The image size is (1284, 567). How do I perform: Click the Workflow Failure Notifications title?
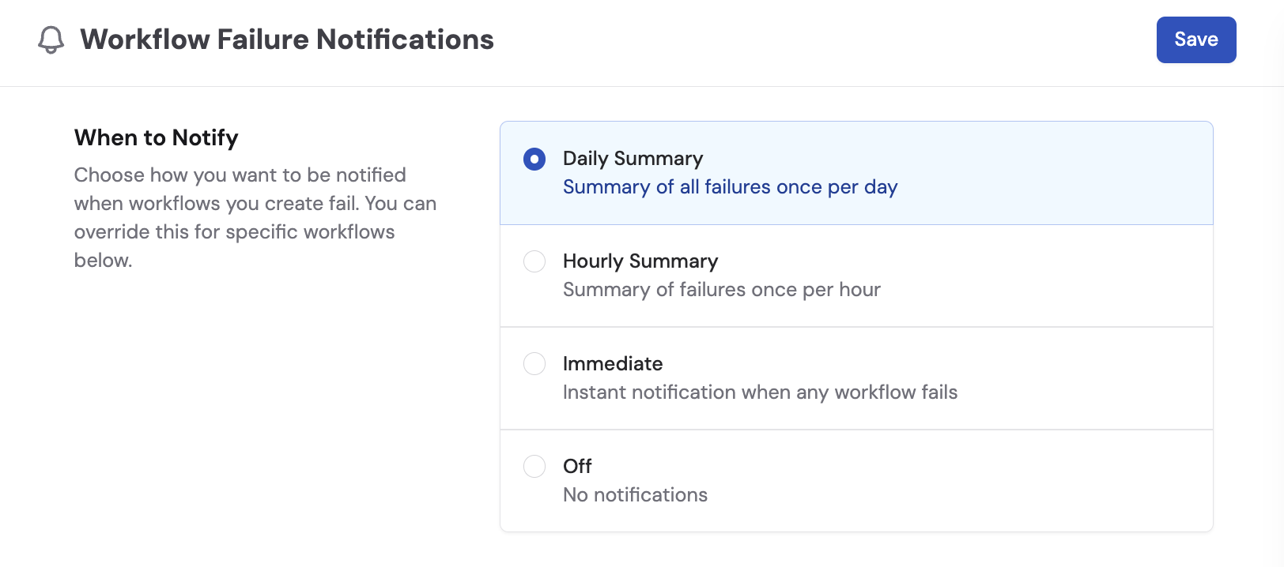(x=286, y=39)
